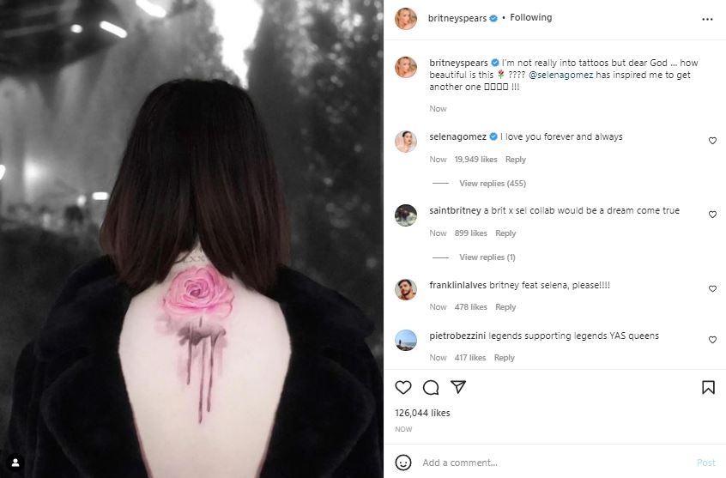The image size is (726, 478).
Task: Like selenagomez's comment heart
Action: pyautogui.click(x=712, y=141)
